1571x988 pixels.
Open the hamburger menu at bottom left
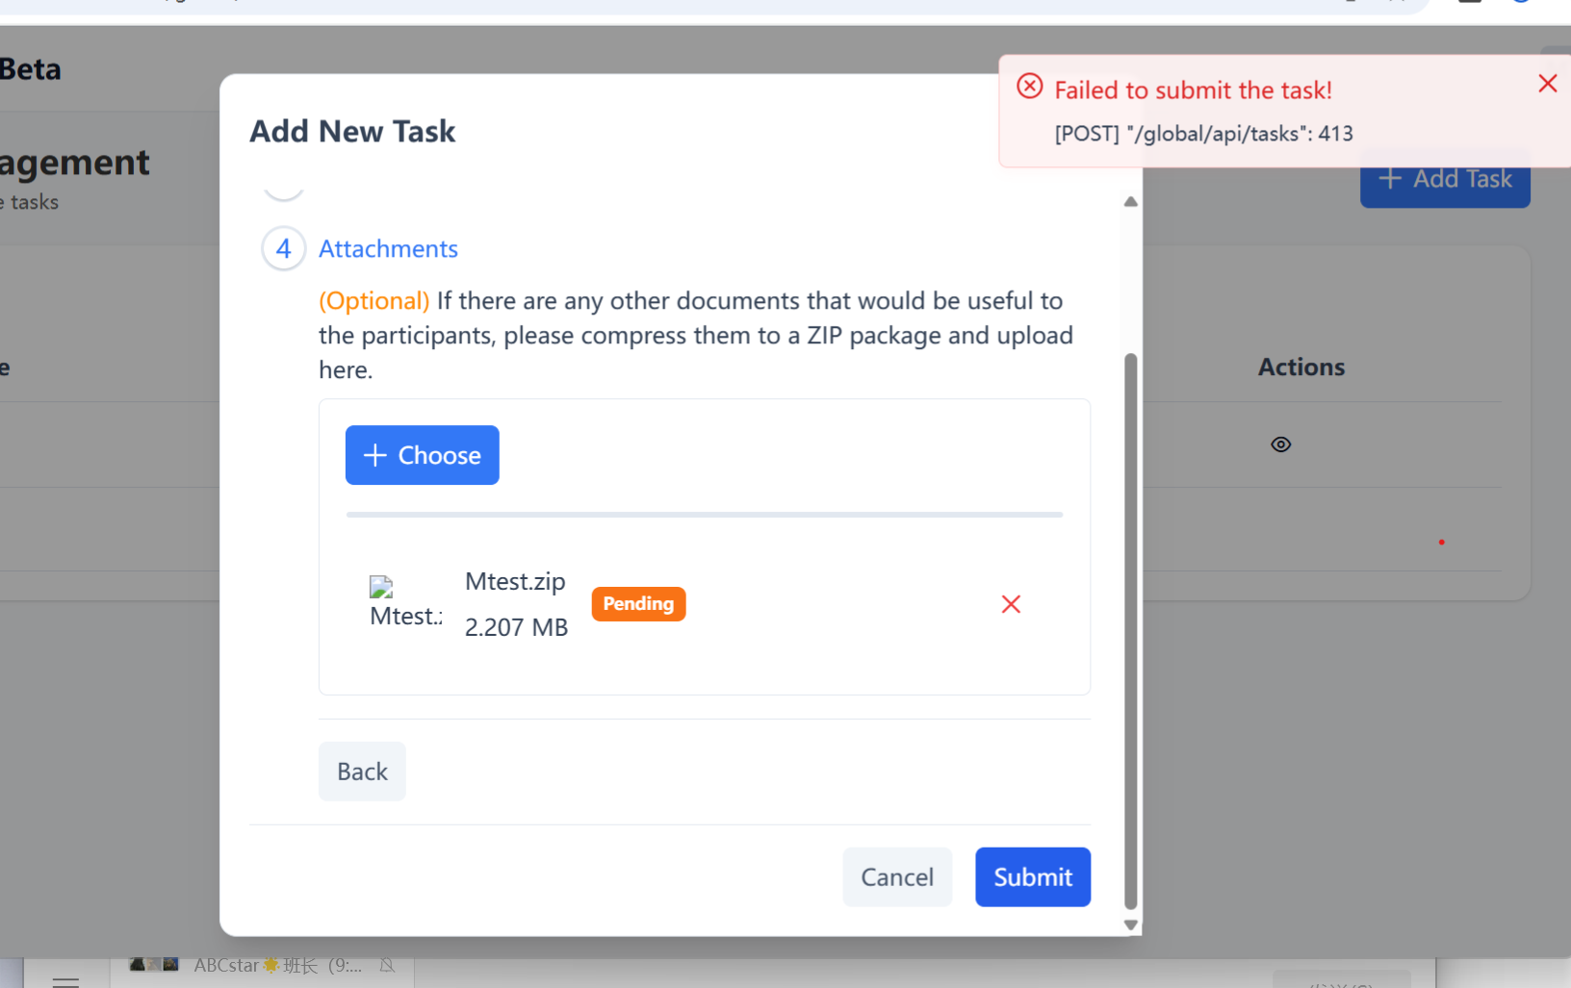[65, 980]
